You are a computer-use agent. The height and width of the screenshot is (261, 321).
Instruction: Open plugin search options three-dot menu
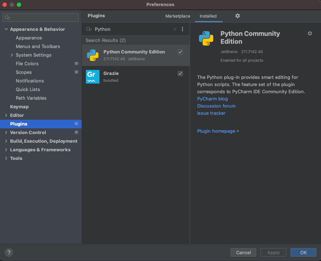[183, 29]
